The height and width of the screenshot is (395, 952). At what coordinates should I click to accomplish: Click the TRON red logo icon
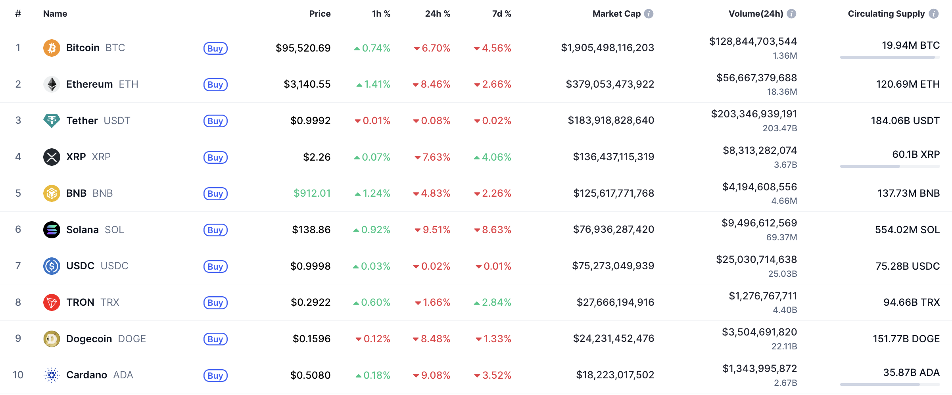click(x=52, y=303)
